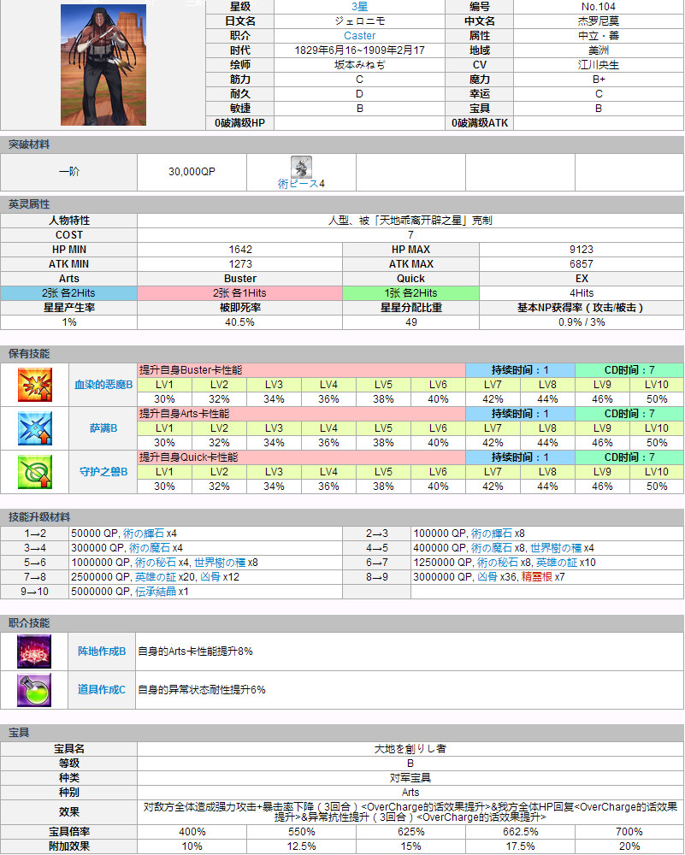Screen dimensions: 685x855
Task: Click the 662.5% Noble Phantasm multiplier
Action: (x=520, y=832)
